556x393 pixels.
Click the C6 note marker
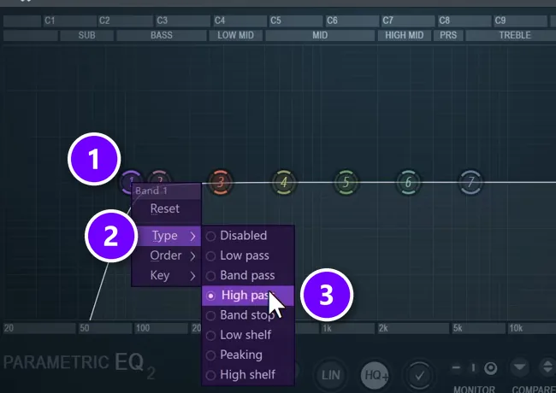click(x=332, y=21)
